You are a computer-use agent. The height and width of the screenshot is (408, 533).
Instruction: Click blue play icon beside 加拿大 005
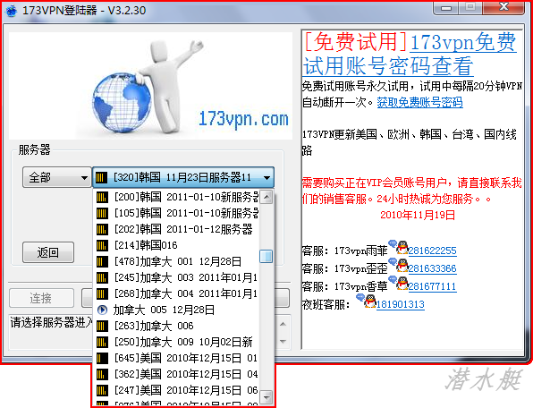pos(102,310)
